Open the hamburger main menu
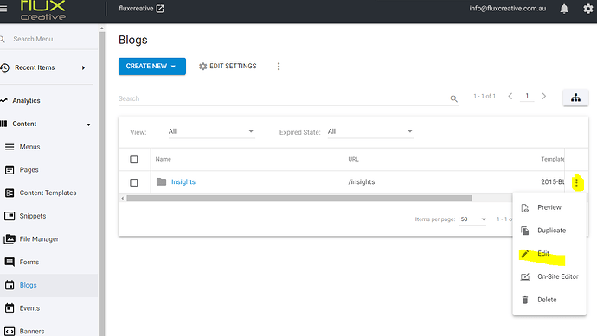Screen dimensions: 597x336 [3, 9]
